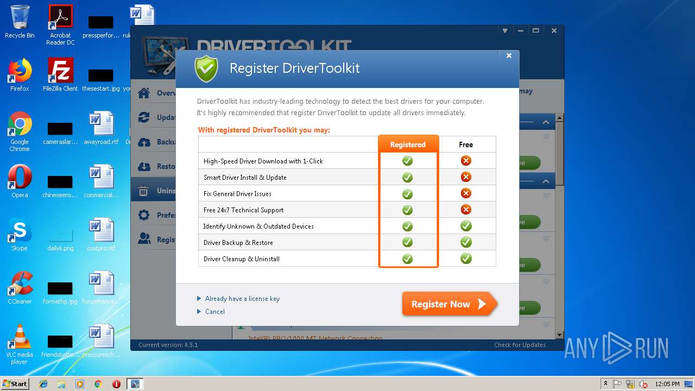
Task: Open the Update tab in DriverToolkit sidebar
Action: click(153, 117)
